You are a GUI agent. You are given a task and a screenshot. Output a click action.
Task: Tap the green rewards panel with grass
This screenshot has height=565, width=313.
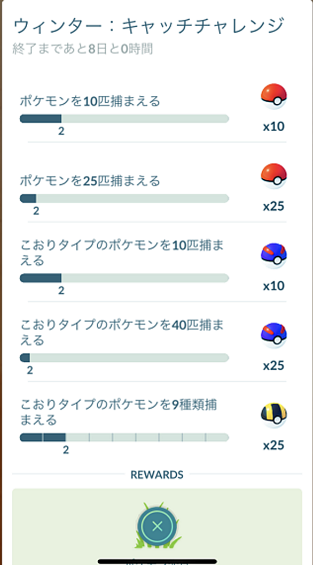pos(157,526)
